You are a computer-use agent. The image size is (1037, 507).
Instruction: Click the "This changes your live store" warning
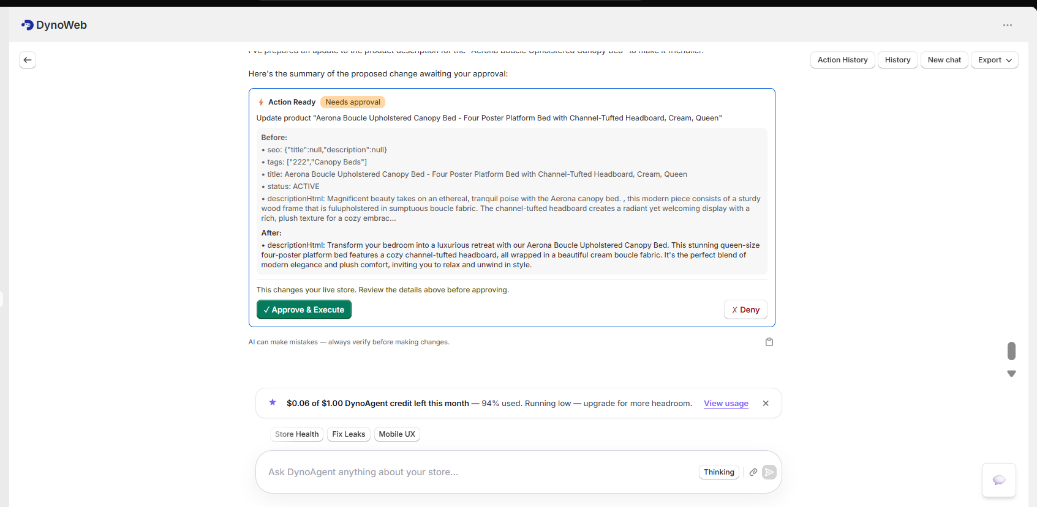coord(383,290)
